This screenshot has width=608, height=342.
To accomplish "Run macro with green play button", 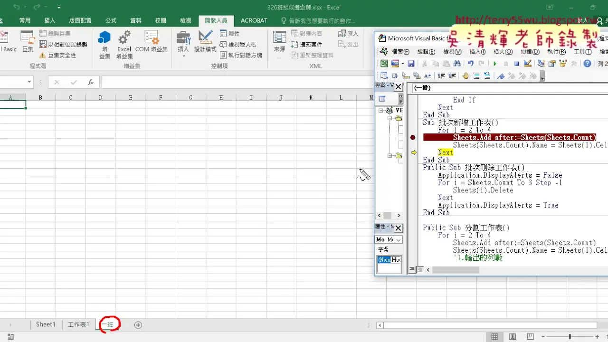I will coord(494,64).
